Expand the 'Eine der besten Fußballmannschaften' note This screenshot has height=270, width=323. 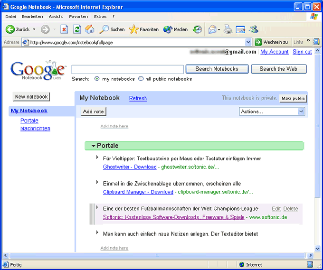(97, 207)
